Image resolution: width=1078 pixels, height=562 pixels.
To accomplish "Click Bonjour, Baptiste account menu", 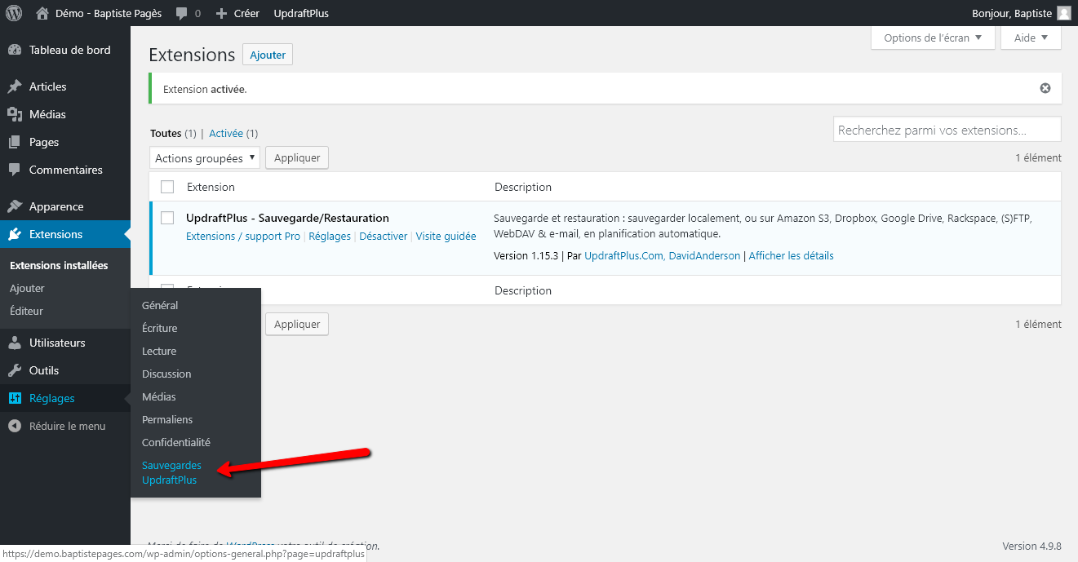I will point(1010,13).
